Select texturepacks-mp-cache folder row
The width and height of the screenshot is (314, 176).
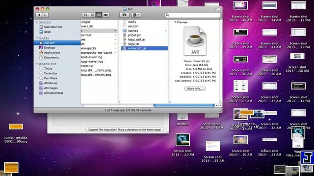click(99, 53)
